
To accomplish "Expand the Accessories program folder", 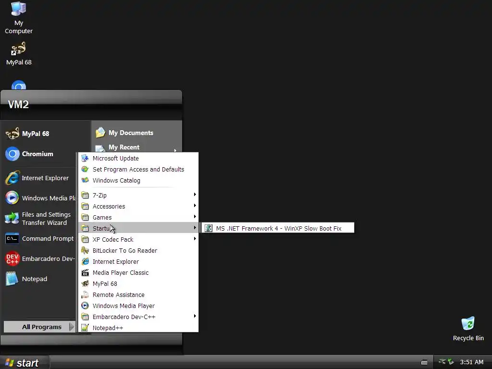I will click(138, 206).
